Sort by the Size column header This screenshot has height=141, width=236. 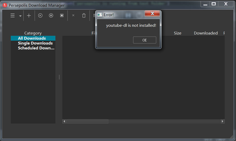coord(178,33)
